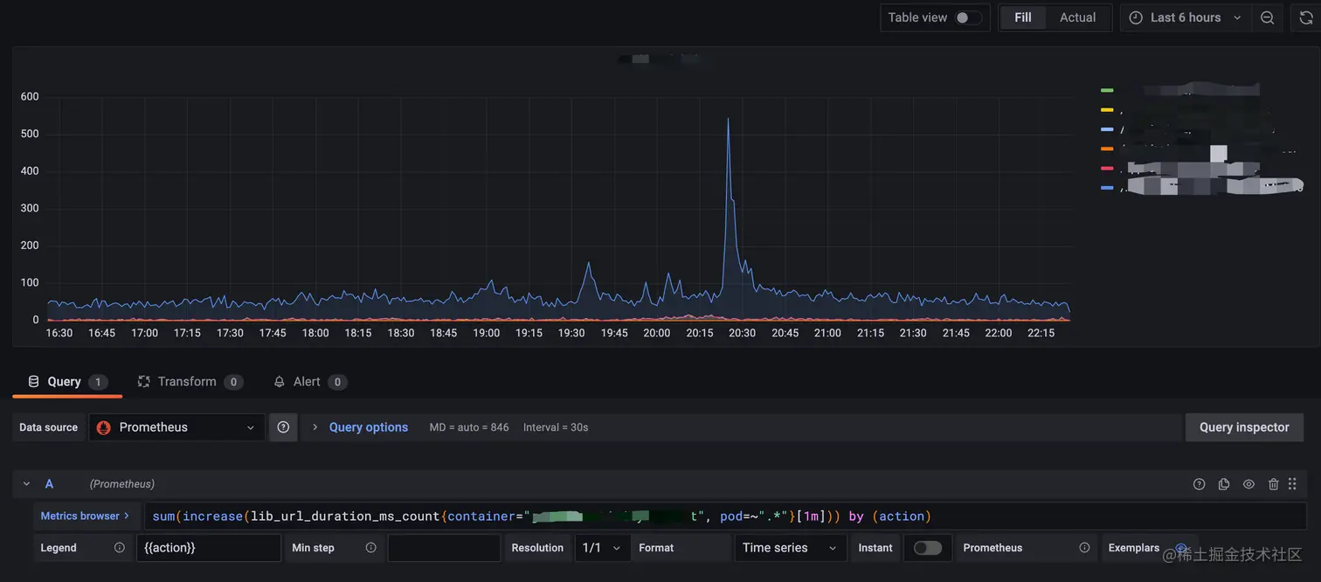The width and height of the screenshot is (1321, 582).
Task: Switch to the Alert tab
Action: tap(309, 382)
